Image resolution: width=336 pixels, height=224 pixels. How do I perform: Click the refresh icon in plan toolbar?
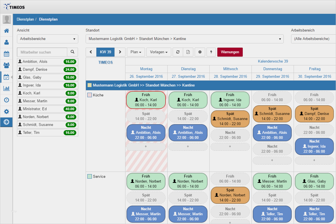point(178,52)
